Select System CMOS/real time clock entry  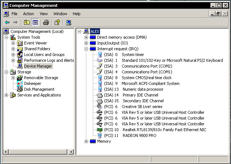146,78
